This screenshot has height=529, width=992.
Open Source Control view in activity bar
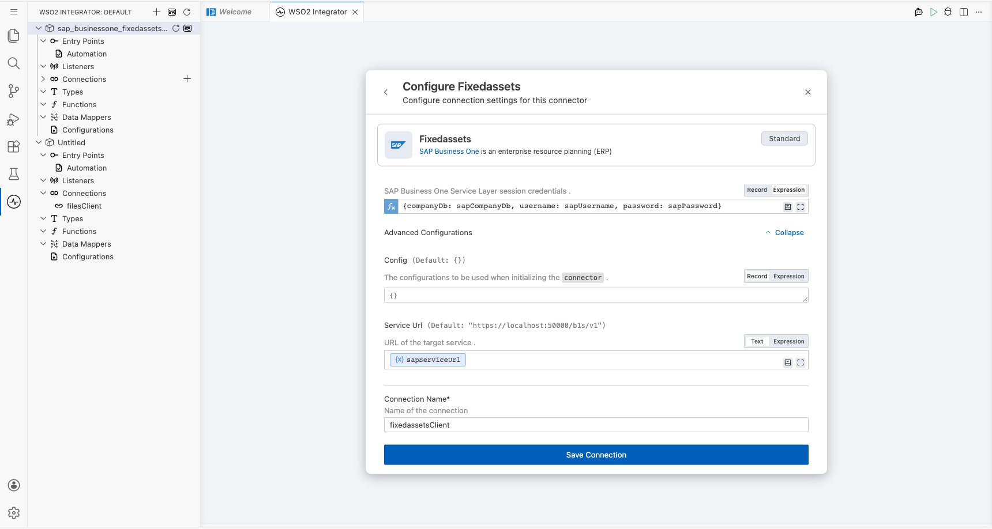pos(14,91)
